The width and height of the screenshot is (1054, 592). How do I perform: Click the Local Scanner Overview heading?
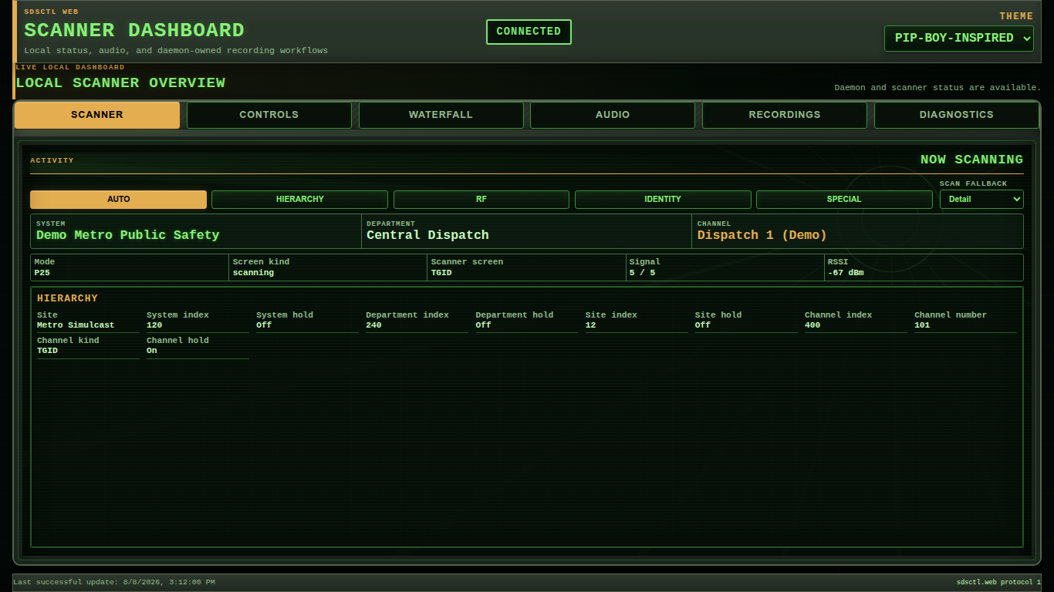tap(120, 83)
